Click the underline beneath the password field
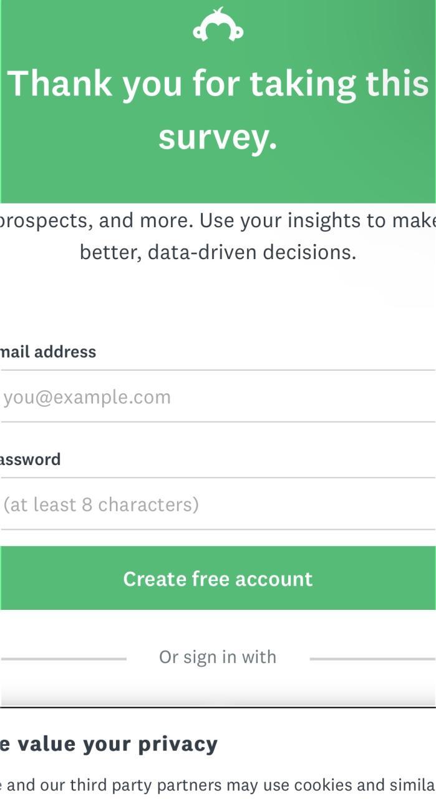This screenshot has width=436, height=799. click(x=218, y=529)
